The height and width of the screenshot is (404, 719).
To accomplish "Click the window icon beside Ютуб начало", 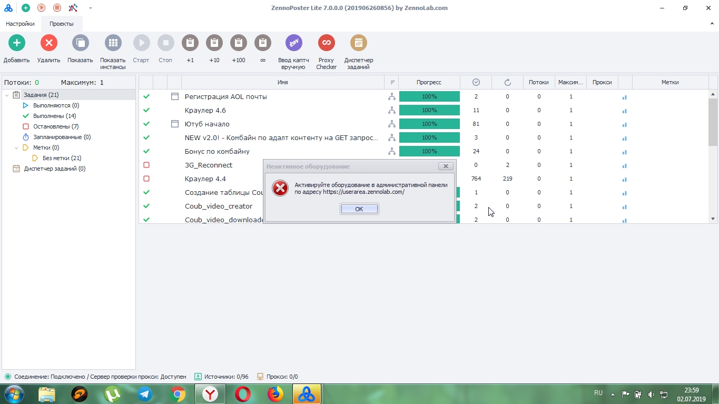I will (x=175, y=124).
